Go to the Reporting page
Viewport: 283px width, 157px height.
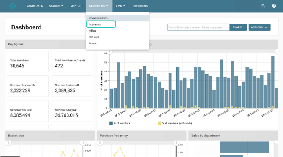tap(140, 6)
